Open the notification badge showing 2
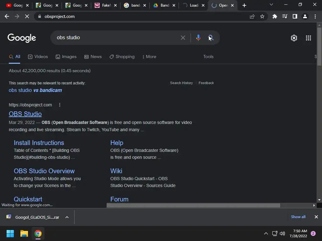 (x=313, y=233)
